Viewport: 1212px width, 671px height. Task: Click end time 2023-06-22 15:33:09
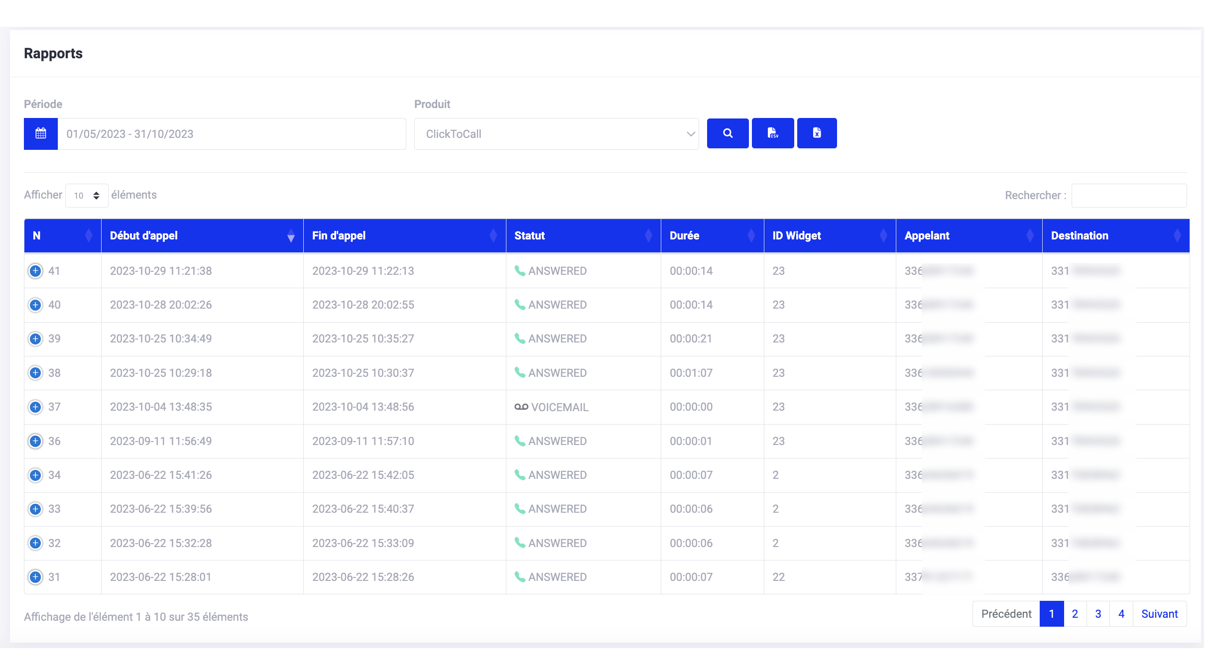click(x=363, y=543)
